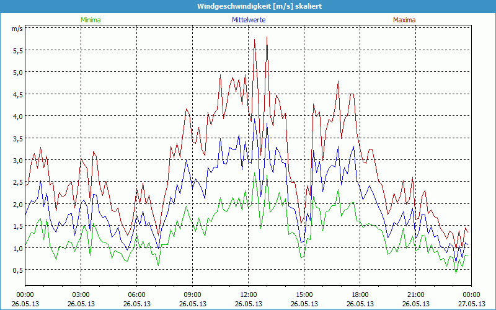Click the 21:00 time axis label
The image size is (496, 310).
tap(415, 295)
